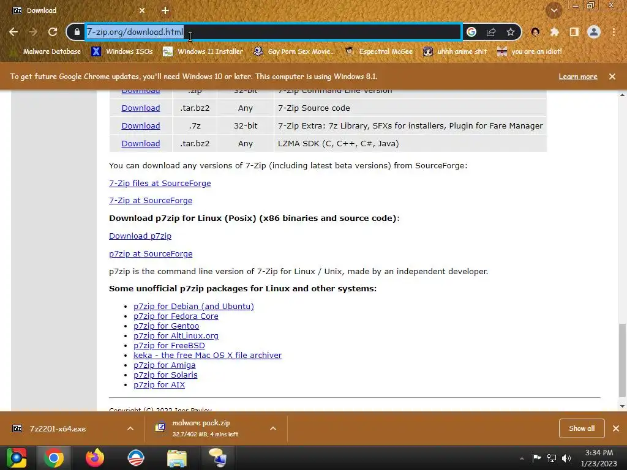
Task: Show hidden system tray icons
Action: (522, 458)
